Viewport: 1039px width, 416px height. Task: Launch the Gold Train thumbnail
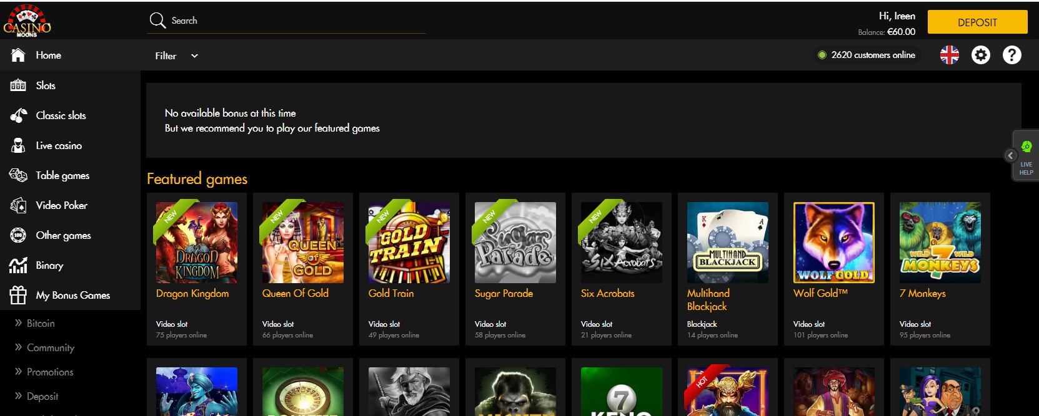click(x=409, y=243)
